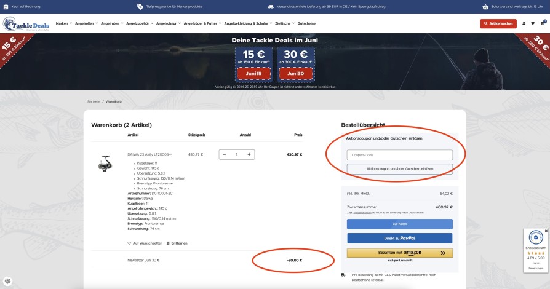Click the Direkt zu PayPal button
The width and height of the screenshot is (550, 289).
point(399,238)
